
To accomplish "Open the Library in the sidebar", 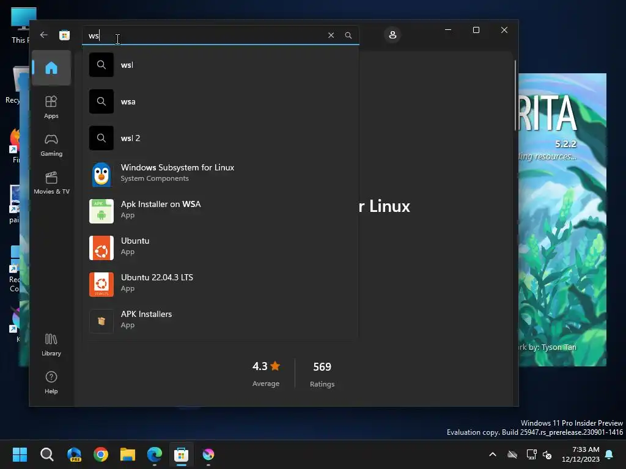I will [51, 345].
